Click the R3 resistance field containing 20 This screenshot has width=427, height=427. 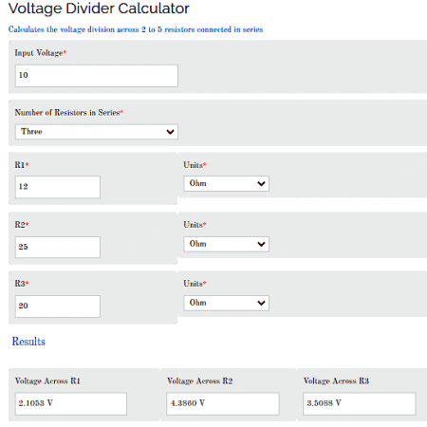[58, 306]
